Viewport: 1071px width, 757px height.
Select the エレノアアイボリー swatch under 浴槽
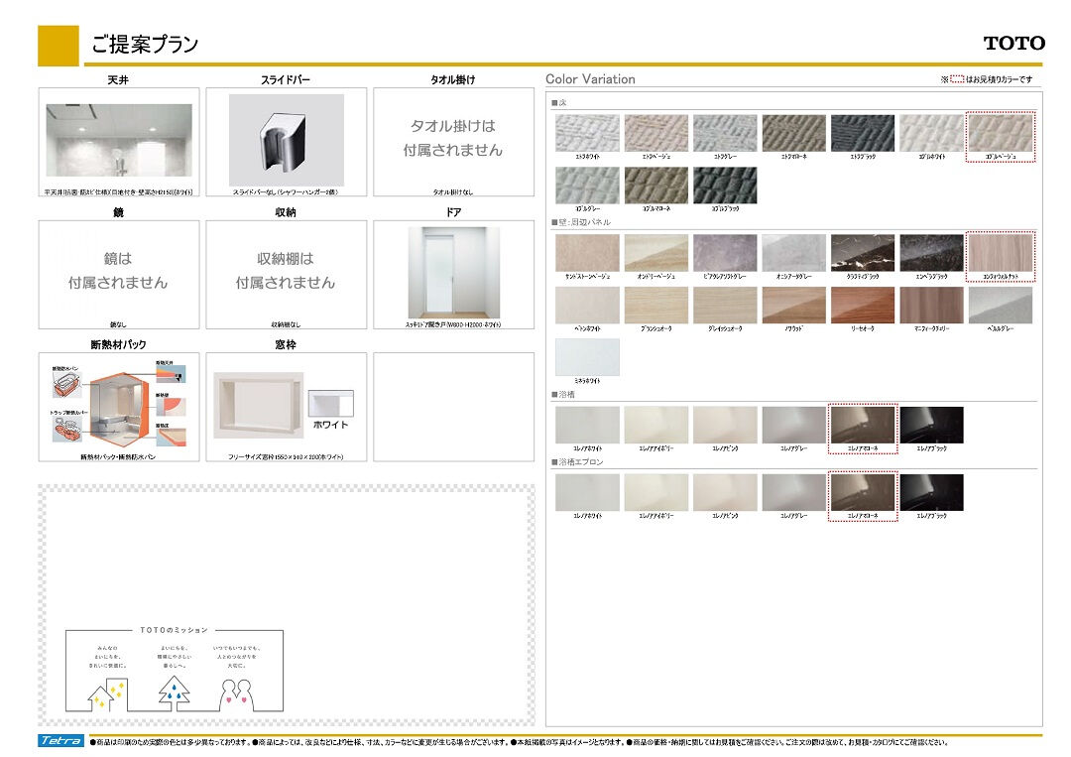coord(656,425)
